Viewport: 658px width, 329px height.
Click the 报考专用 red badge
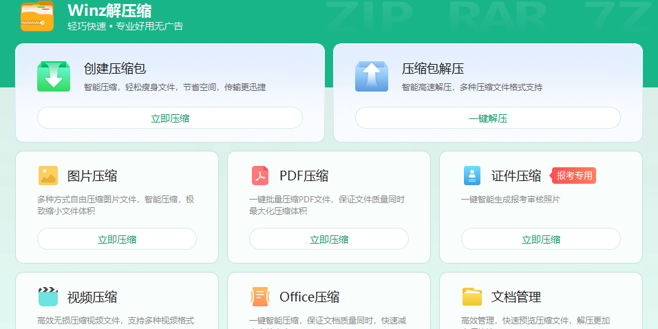pos(574,176)
